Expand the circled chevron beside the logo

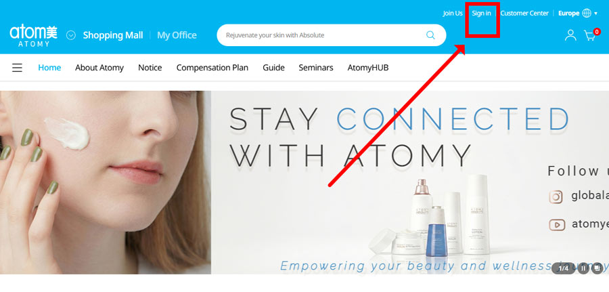70,35
